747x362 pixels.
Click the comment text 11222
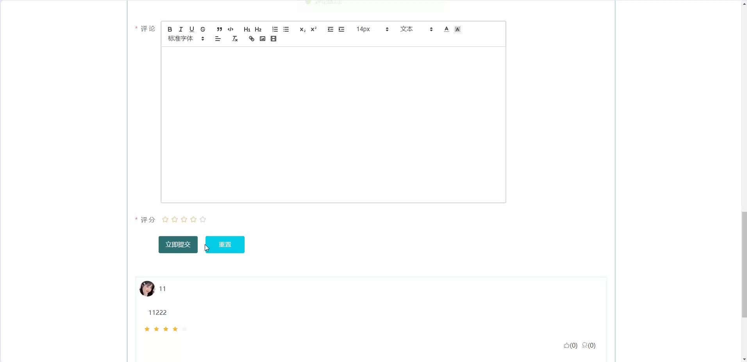pyautogui.click(x=157, y=312)
